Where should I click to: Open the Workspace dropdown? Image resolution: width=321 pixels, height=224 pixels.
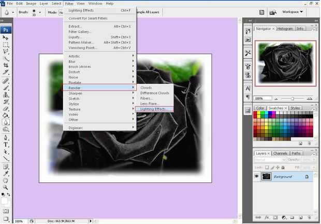293,12
